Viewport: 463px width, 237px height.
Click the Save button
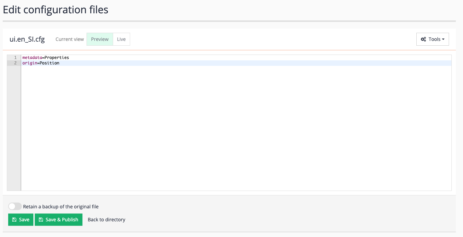[x=20, y=220]
